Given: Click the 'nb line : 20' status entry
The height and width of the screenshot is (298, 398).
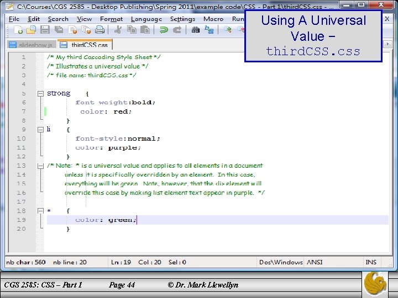Looking at the screenshot, I should pos(70,262).
